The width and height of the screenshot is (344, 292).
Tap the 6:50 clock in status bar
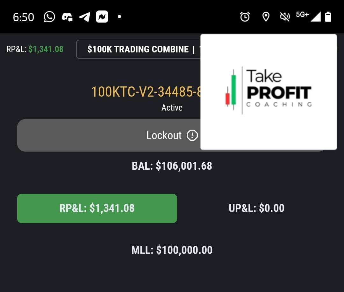[x=23, y=17]
